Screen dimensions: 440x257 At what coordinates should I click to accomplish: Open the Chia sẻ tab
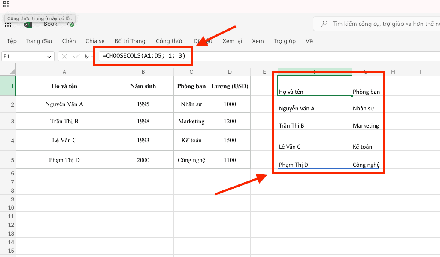[95, 41]
